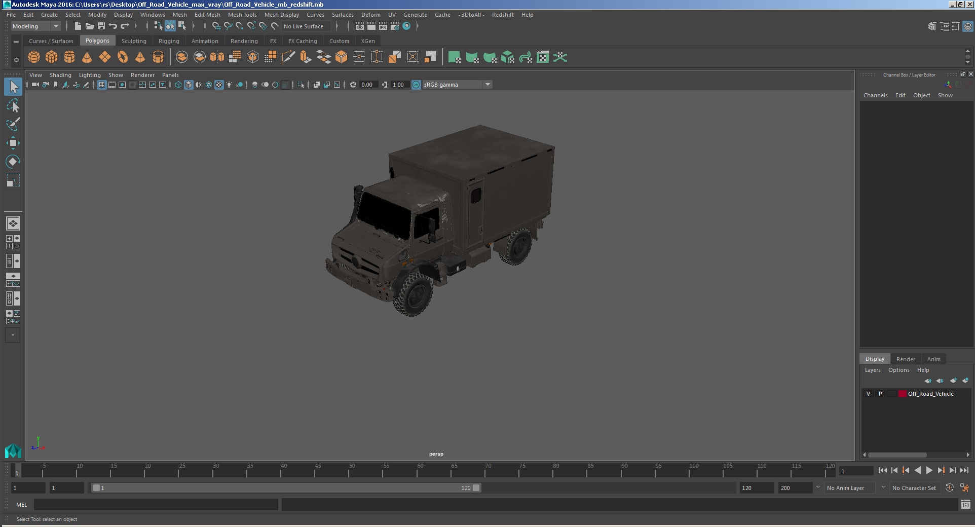
Task: Click the Multi-Cut tool shelf icon
Action: [288, 57]
